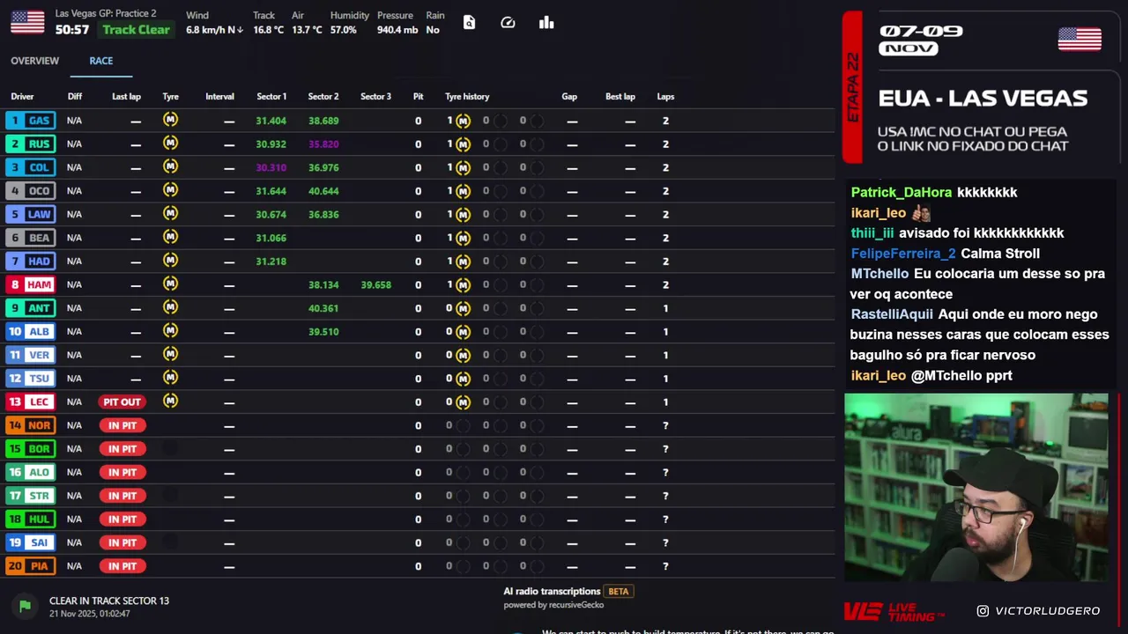Click the US flag next to session title

tap(27, 22)
